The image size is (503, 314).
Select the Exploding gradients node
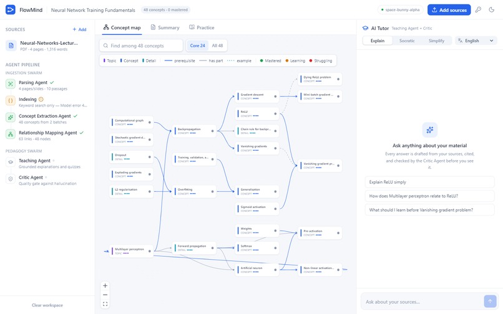point(131,174)
